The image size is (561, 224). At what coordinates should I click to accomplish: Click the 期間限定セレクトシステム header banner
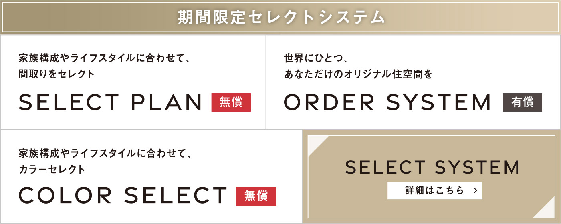pyautogui.click(x=280, y=17)
